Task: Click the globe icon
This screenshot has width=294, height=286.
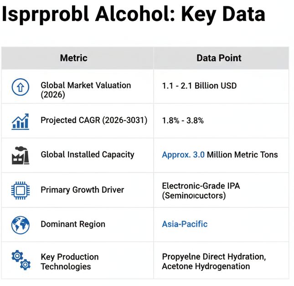Action: [21, 225]
